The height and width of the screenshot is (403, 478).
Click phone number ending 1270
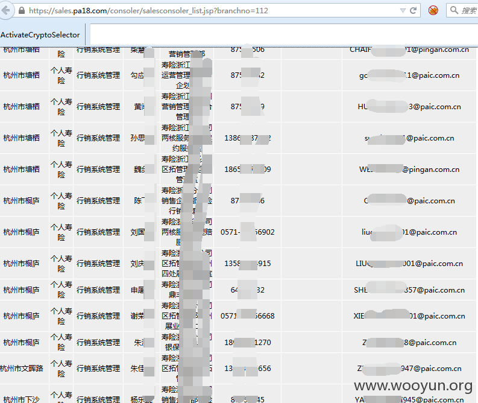(x=248, y=342)
